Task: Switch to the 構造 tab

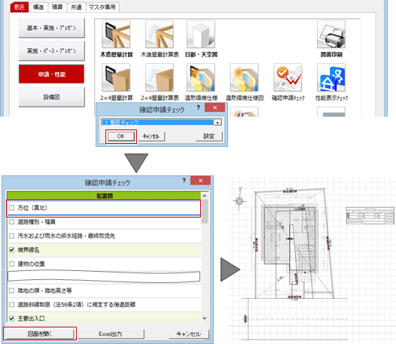Action: pos(38,7)
